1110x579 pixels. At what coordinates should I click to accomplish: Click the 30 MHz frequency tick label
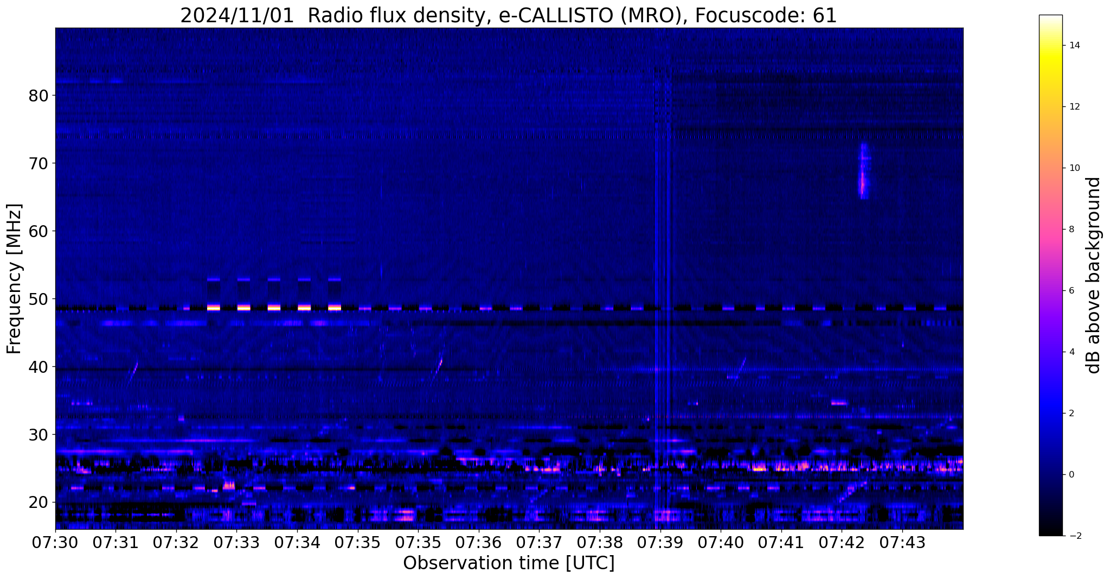coord(39,435)
